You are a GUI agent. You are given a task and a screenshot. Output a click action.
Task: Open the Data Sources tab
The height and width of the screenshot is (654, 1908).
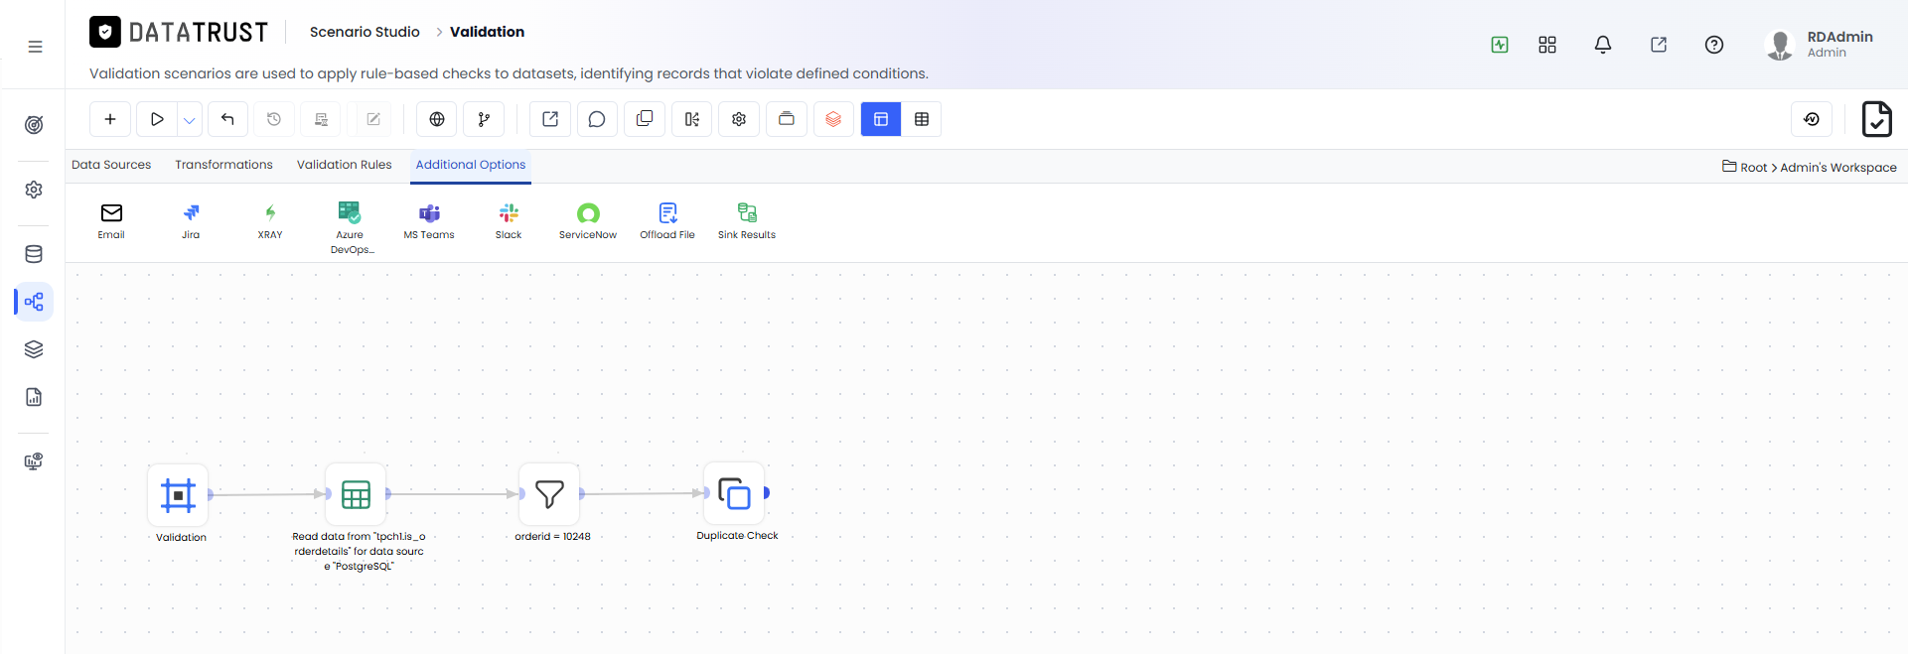tap(111, 165)
